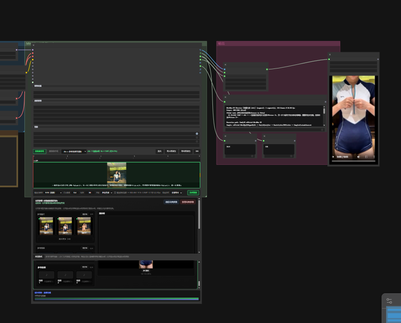Open the dropdown right of the 24 field
The width and height of the screenshot is (401, 323).
coord(107,193)
